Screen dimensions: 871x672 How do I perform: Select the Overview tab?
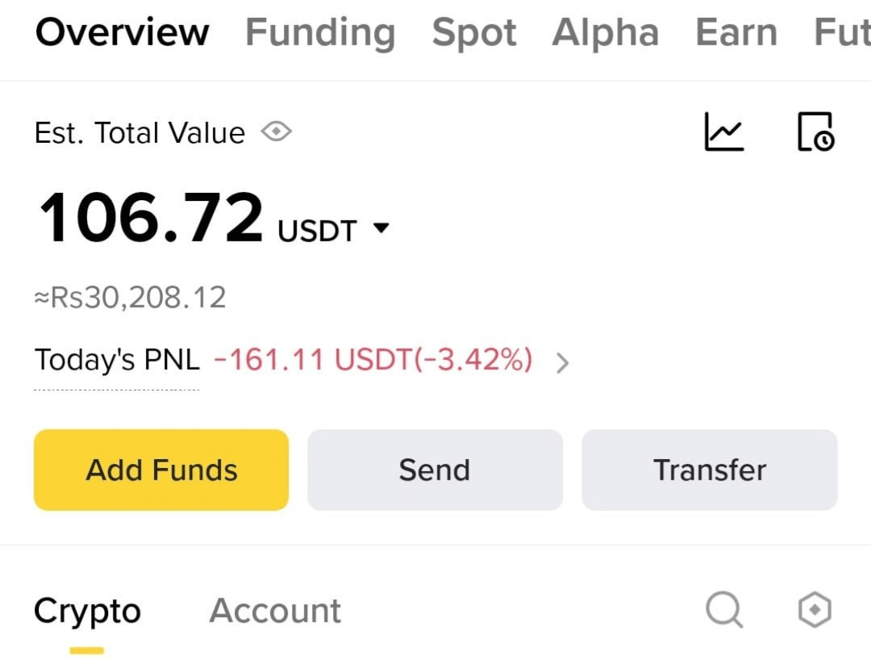(x=123, y=32)
